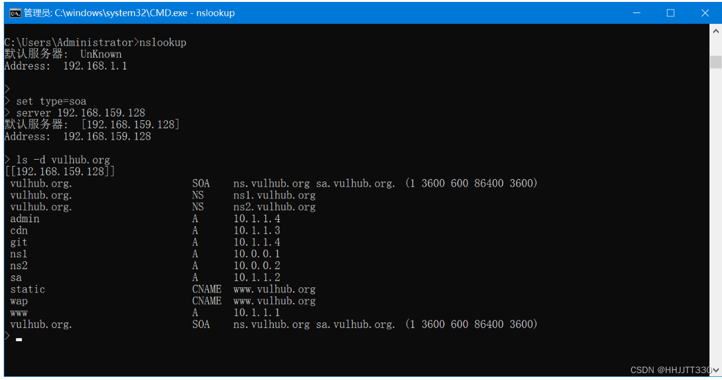Click the minimize button in the title bar

click(x=636, y=13)
